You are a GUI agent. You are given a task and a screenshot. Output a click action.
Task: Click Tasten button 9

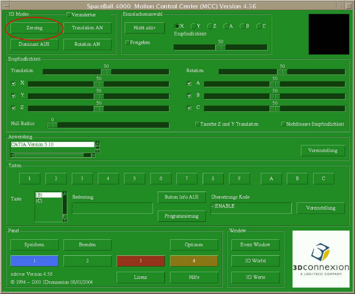[x=239, y=178]
